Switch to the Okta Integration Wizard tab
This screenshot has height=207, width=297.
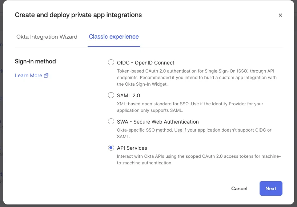point(47,37)
